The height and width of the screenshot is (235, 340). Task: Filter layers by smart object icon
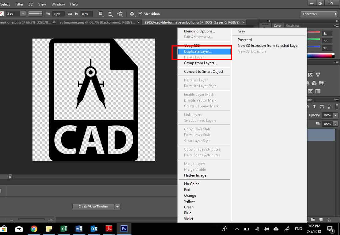(x=329, y=106)
